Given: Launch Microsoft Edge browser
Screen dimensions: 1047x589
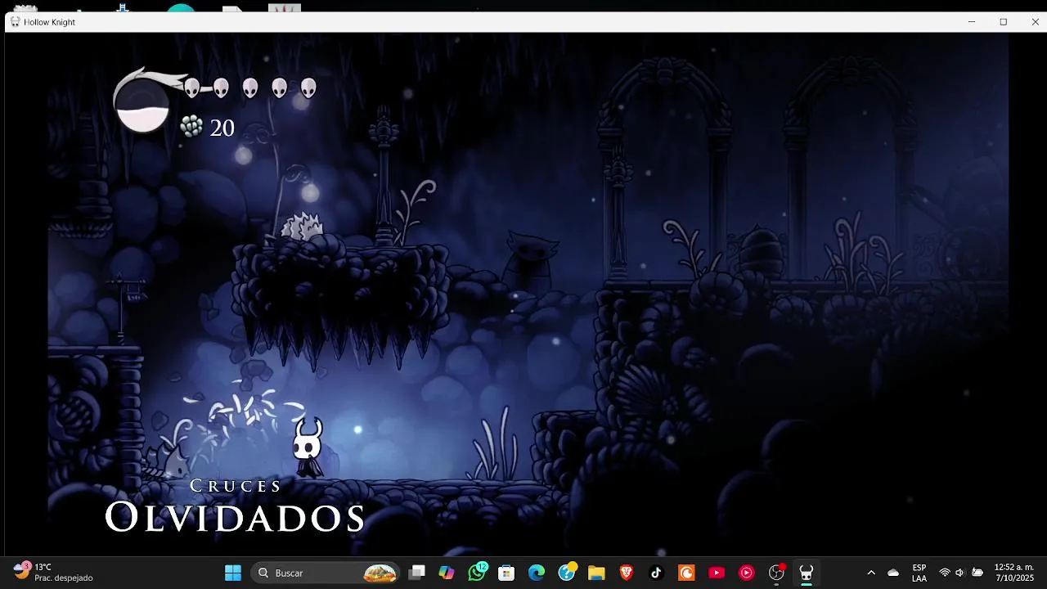Looking at the screenshot, I should (x=537, y=573).
